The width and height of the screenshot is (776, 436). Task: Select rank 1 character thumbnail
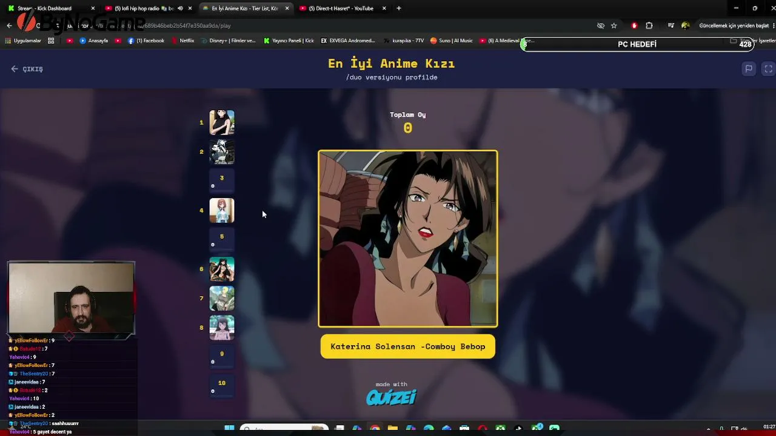point(222,122)
